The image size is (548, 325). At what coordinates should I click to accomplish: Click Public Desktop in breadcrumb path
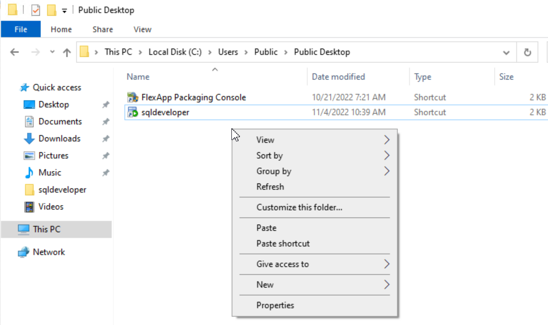322,52
